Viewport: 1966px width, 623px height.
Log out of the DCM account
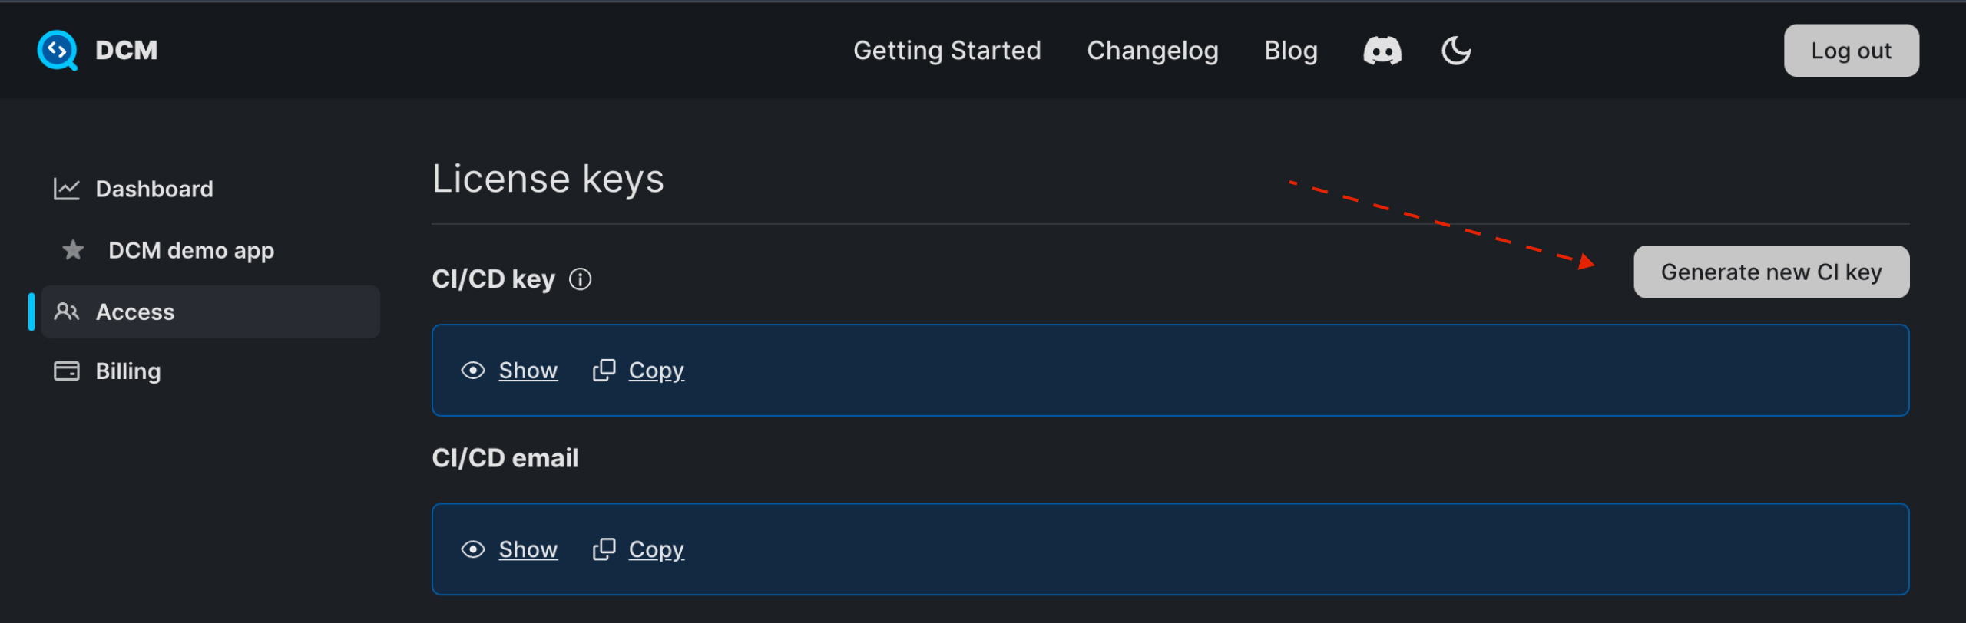point(1851,50)
